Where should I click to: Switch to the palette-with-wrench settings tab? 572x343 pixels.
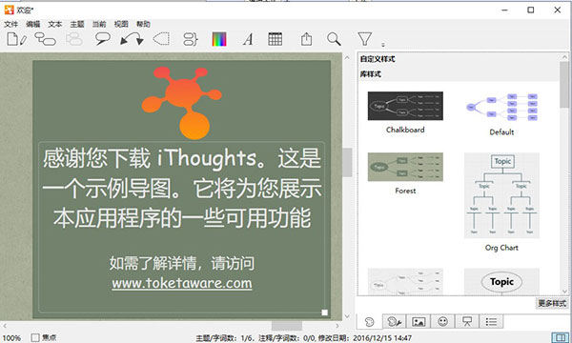[x=394, y=321]
